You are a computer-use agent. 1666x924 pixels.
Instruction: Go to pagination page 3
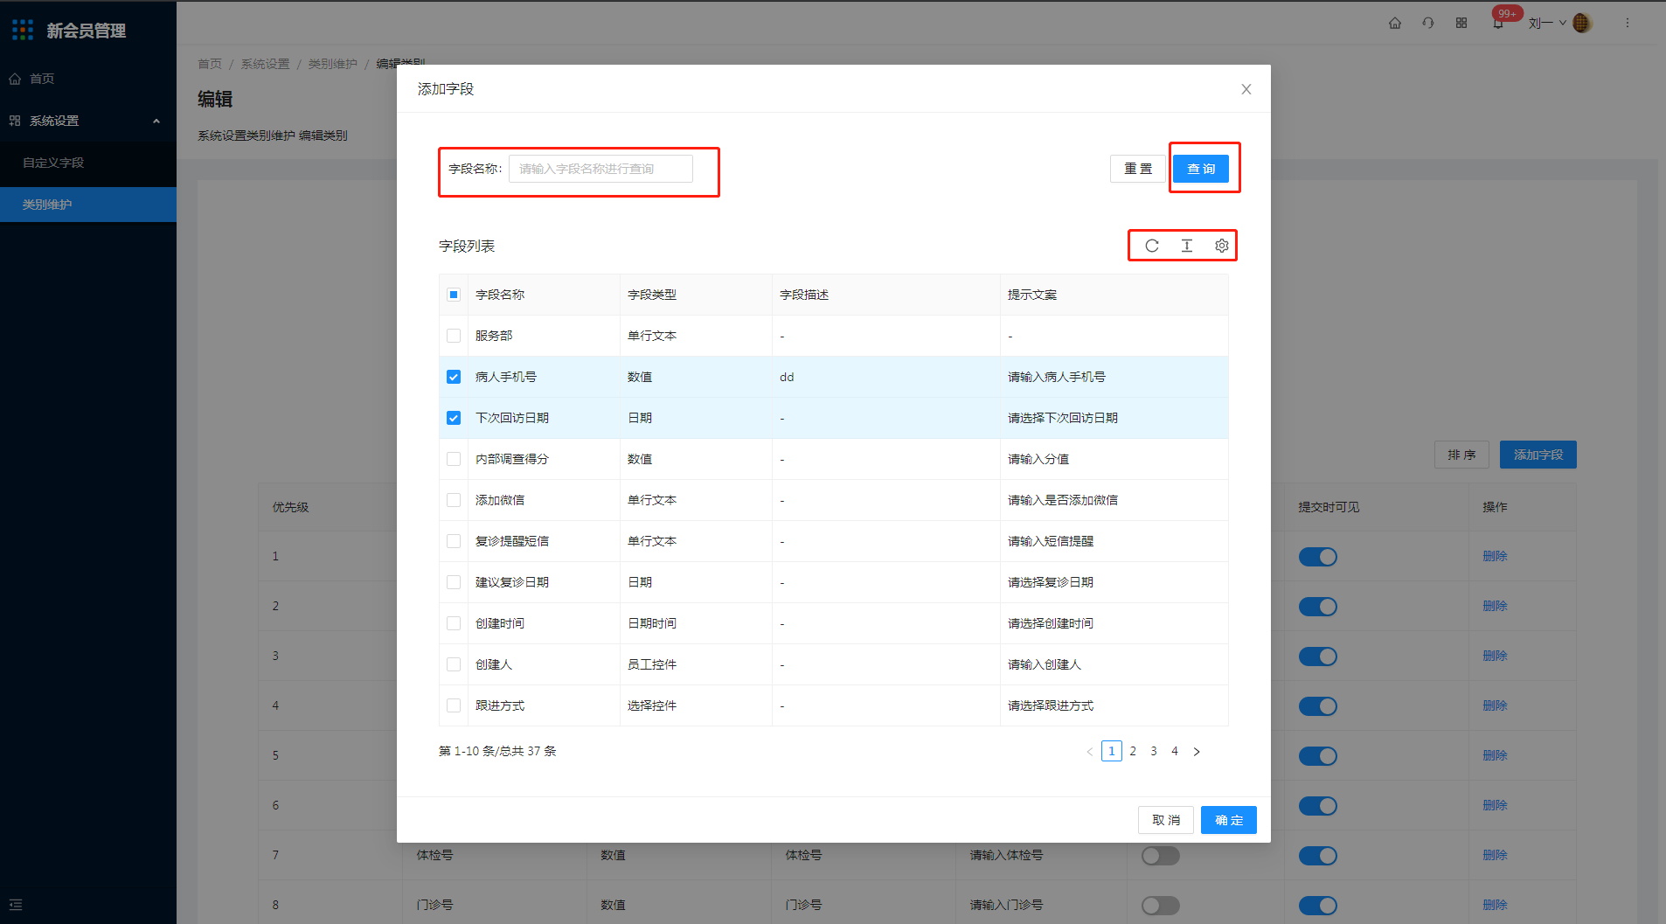click(x=1154, y=751)
